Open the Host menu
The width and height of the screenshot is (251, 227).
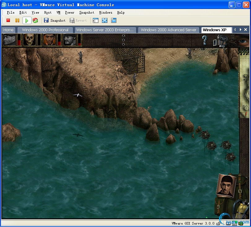[x=48, y=12]
